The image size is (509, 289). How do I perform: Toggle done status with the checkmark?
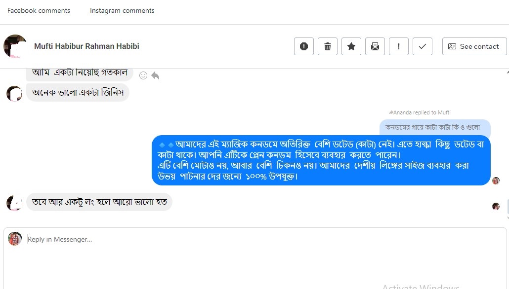(422, 46)
